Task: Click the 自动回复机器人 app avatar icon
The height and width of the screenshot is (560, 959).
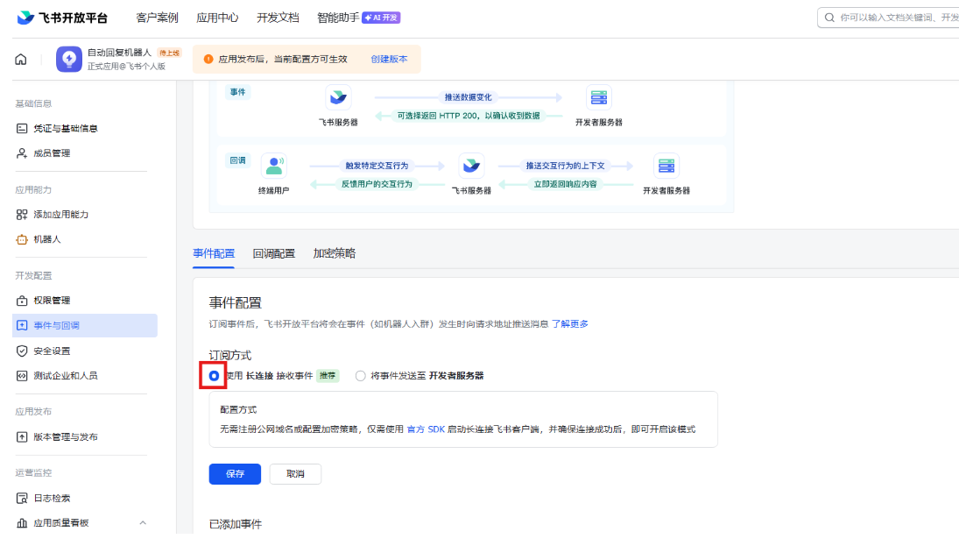Action: coord(69,60)
